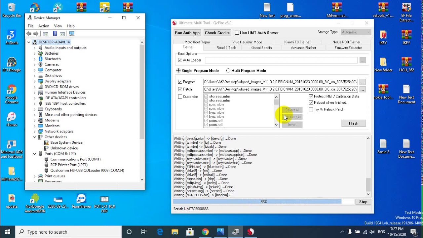Select the EF File Extract desktop icon

(x=406, y=13)
